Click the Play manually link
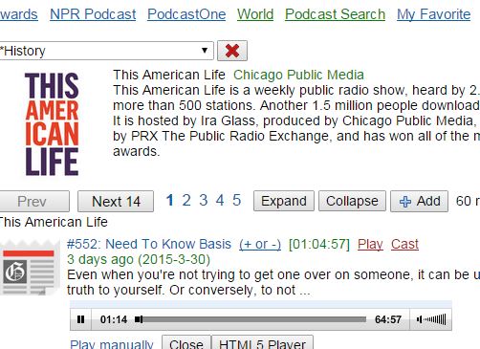This screenshot has height=349, width=480. coord(112,344)
